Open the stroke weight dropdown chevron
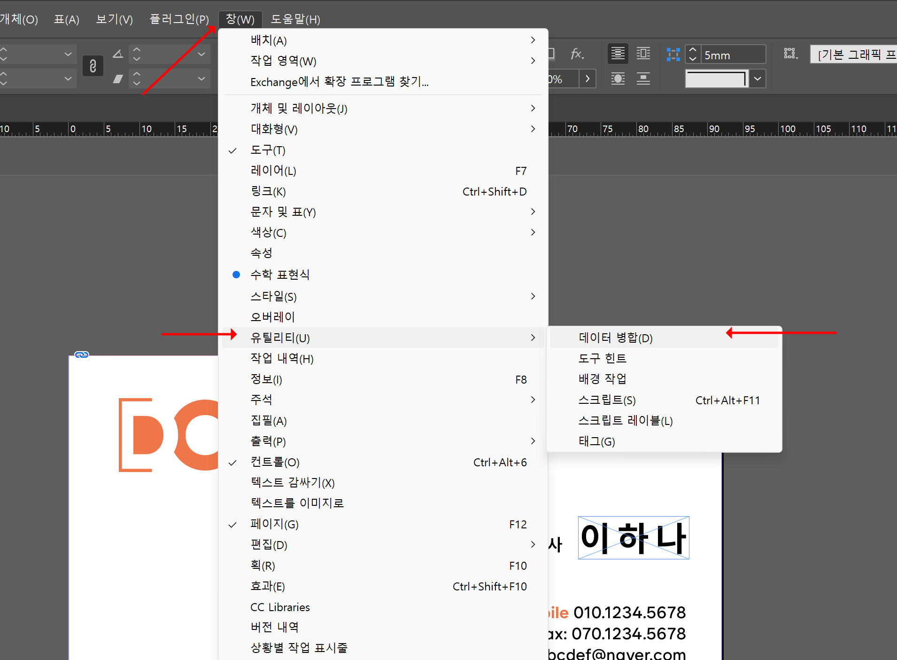The width and height of the screenshot is (897, 660). point(757,79)
